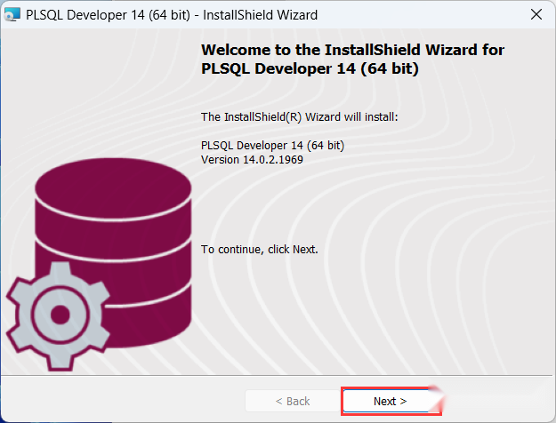Click the empty footer area right of Next
556x423 pixels.
[496, 401]
